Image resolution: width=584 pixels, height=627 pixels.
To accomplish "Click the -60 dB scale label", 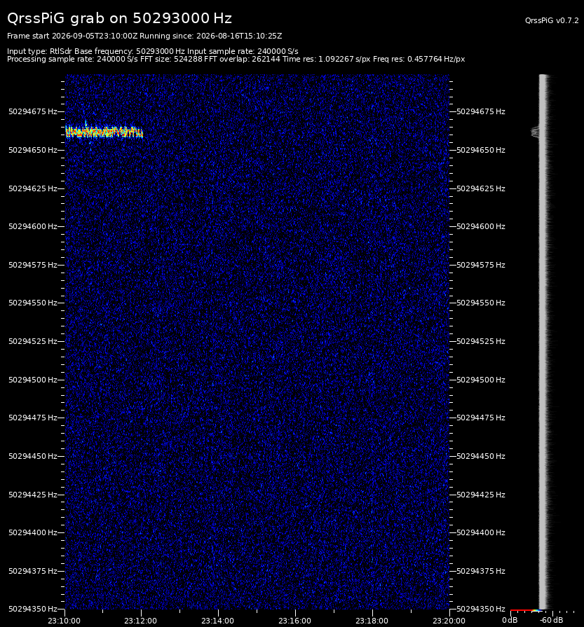I will (552, 620).
